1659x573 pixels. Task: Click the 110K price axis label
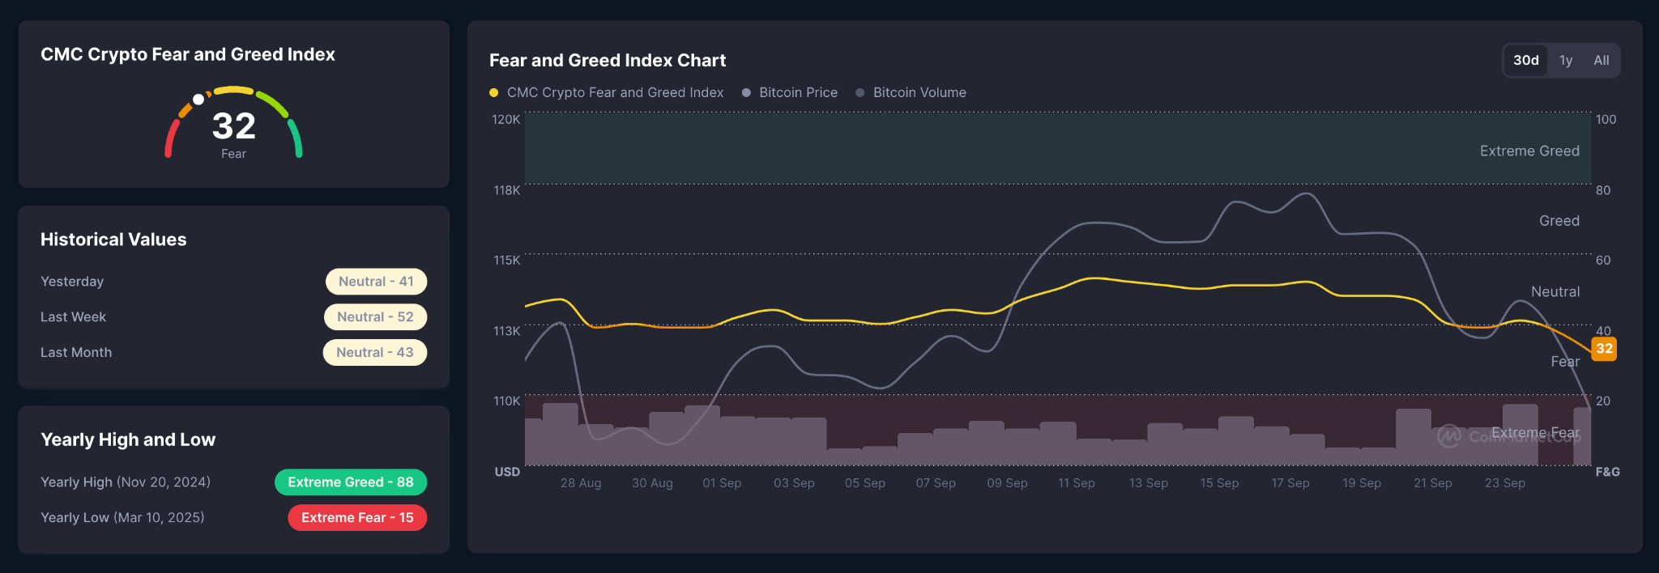click(507, 401)
